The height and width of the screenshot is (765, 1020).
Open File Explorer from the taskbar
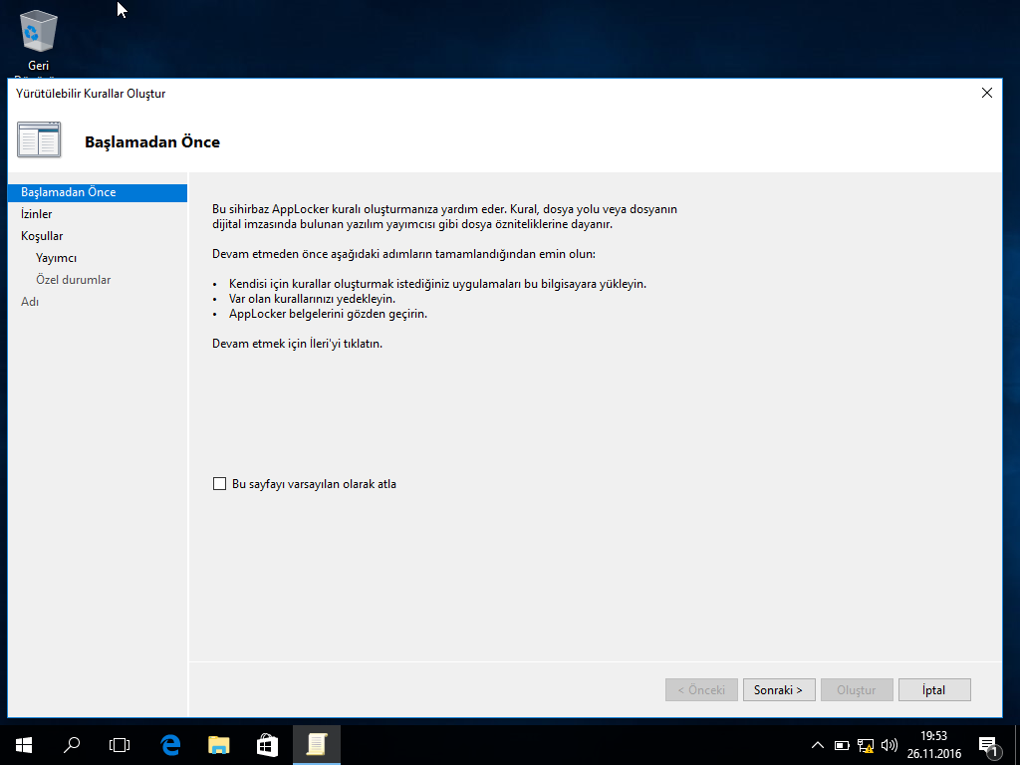218,744
